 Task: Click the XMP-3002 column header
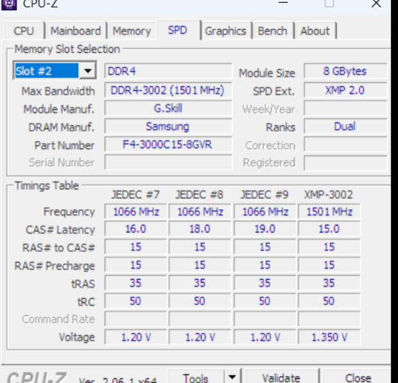click(x=329, y=195)
